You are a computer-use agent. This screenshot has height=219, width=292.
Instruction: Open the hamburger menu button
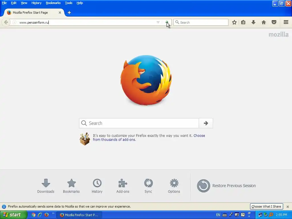click(x=286, y=22)
